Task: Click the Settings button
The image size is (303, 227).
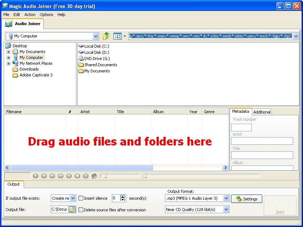Action: (247, 199)
